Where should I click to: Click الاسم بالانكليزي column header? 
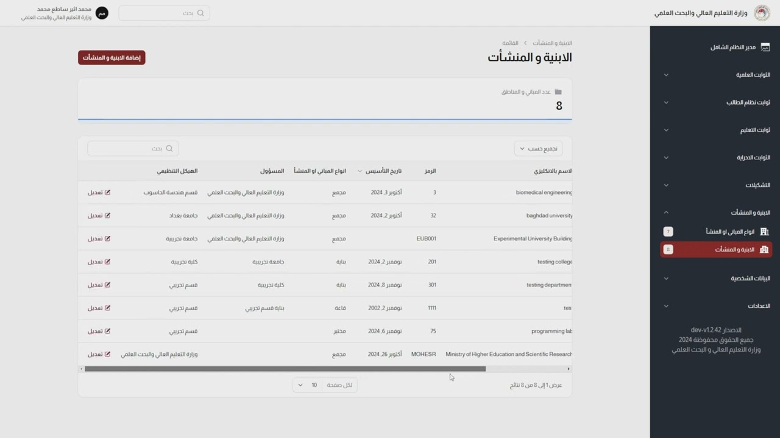click(552, 172)
